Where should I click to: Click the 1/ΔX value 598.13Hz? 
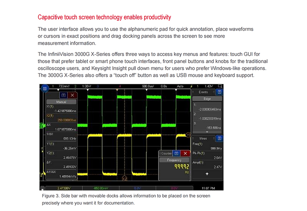click(x=70, y=139)
